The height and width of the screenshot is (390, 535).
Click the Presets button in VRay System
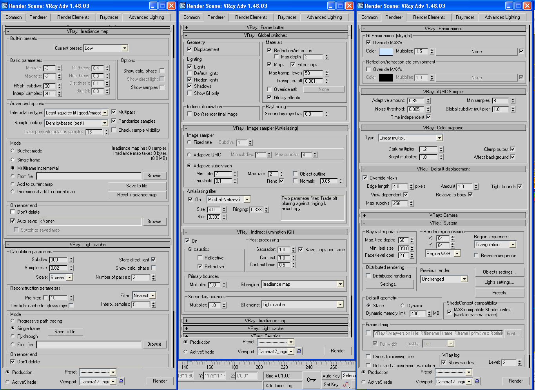click(499, 293)
